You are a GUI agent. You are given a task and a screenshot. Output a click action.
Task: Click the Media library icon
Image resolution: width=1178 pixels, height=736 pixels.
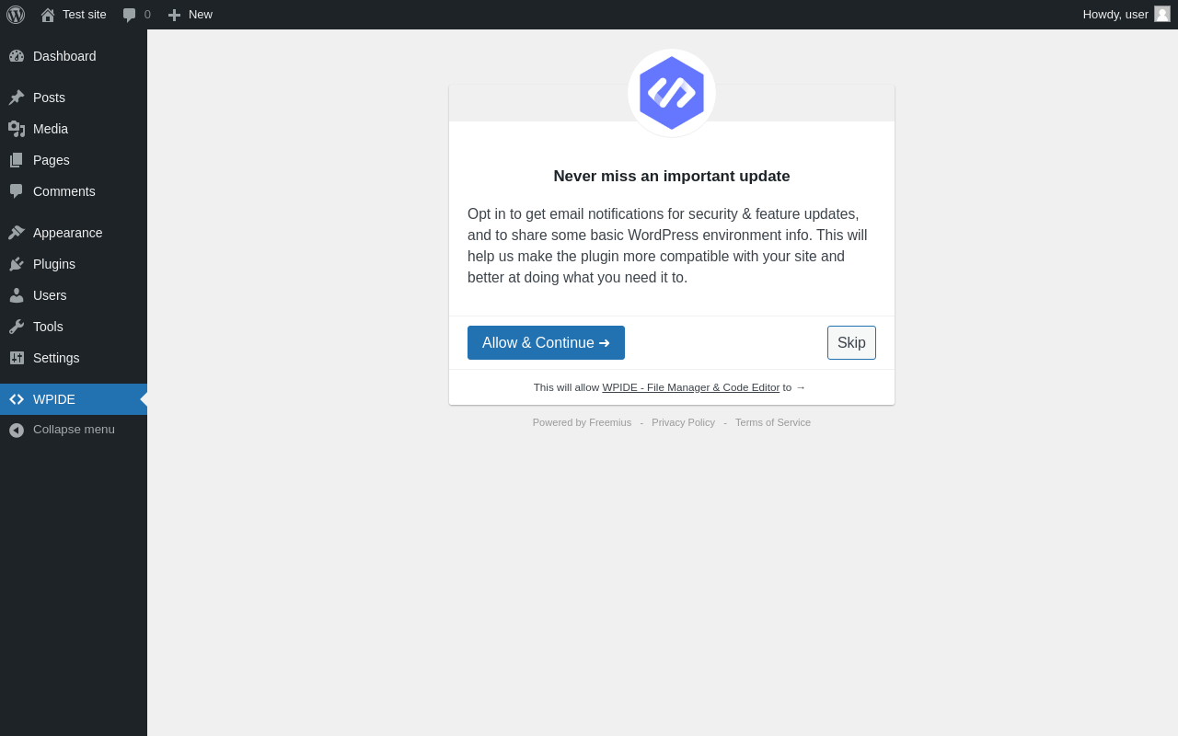[x=17, y=129]
